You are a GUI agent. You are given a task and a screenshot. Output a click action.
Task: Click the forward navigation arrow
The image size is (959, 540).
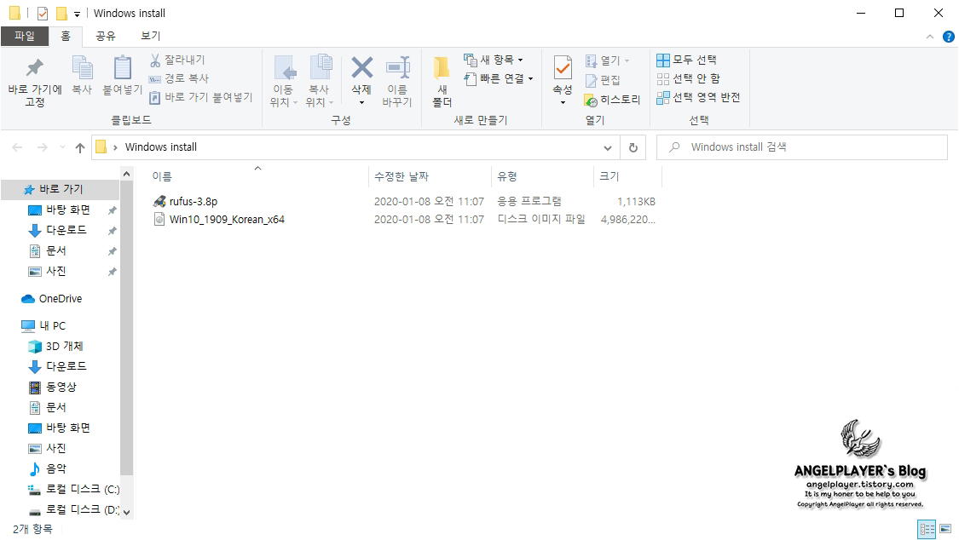coord(43,147)
